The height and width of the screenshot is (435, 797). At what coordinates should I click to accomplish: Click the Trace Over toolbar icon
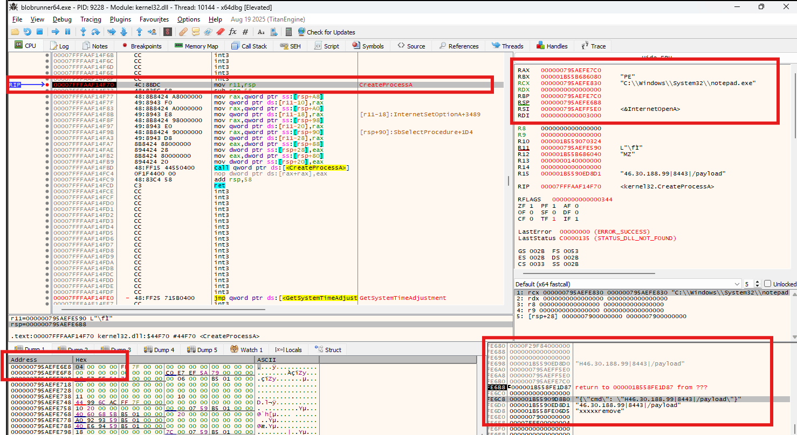(x=123, y=32)
